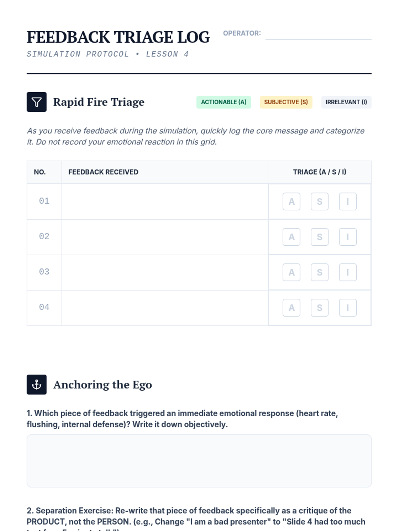398x531 pixels.
Task: Click the feedback received cell for row 01
Action: pyautogui.click(x=165, y=201)
